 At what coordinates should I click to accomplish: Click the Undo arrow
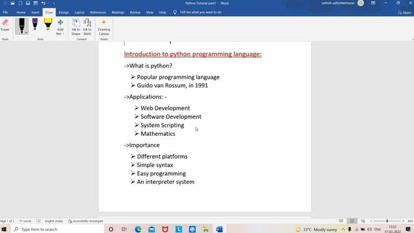43,3
